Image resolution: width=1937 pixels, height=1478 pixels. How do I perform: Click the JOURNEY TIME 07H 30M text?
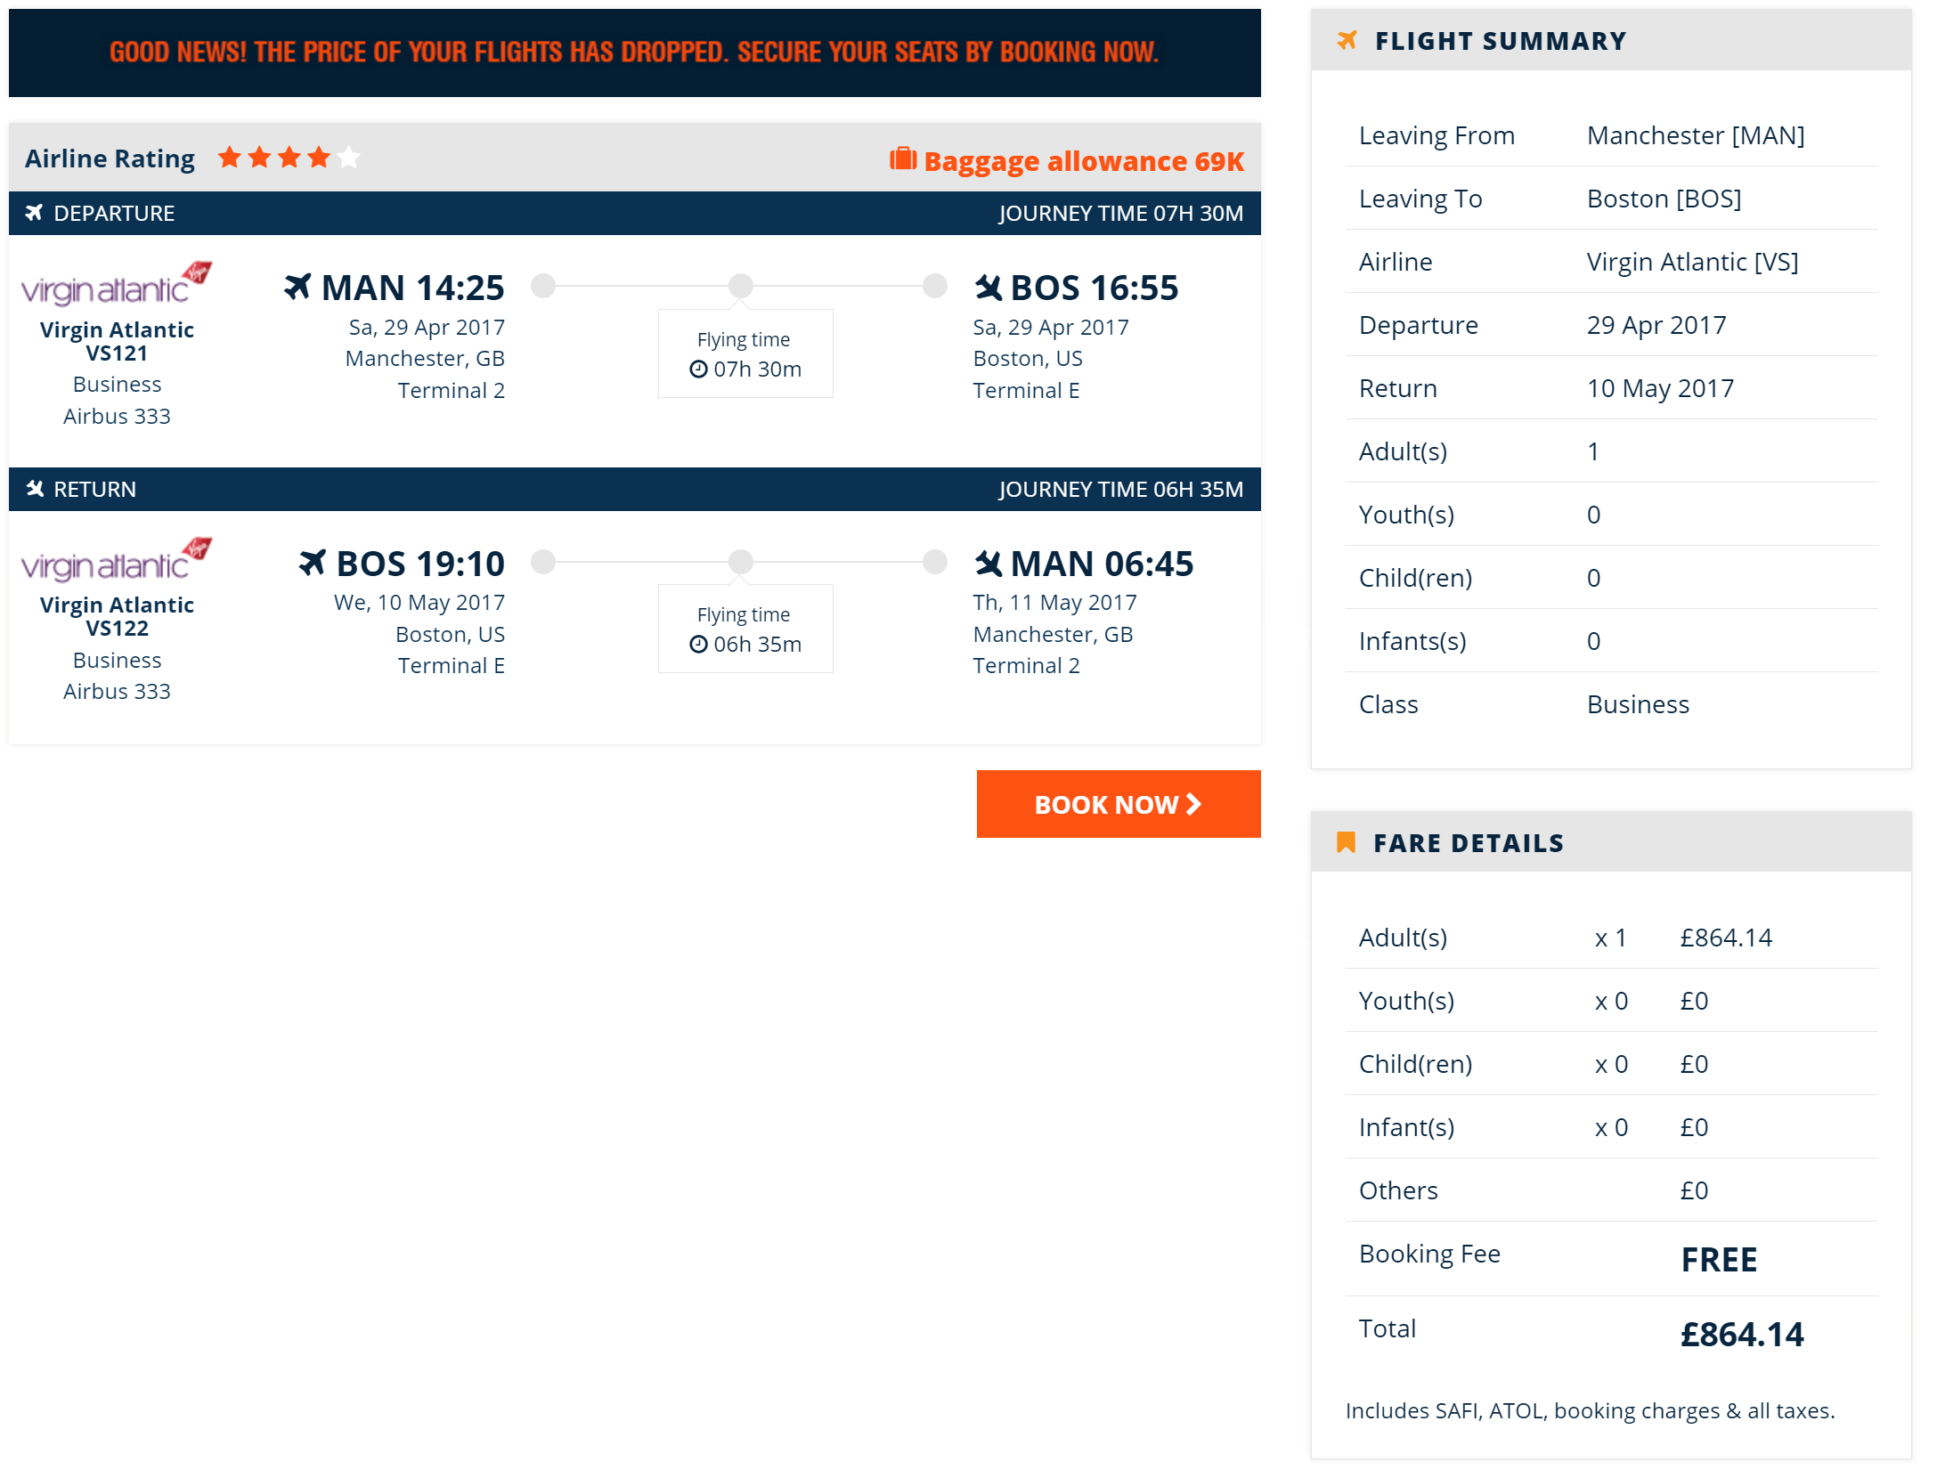pos(1120,214)
